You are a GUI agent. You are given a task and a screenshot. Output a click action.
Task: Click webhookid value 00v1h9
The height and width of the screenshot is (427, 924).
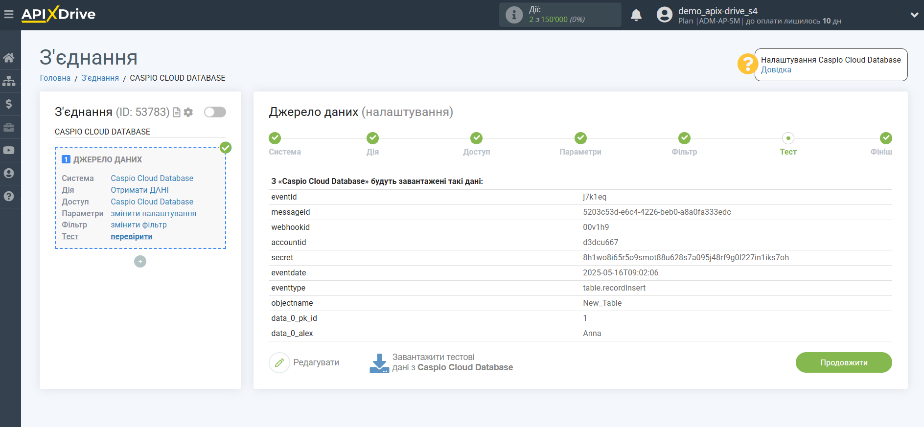click(x=596, y=227)
